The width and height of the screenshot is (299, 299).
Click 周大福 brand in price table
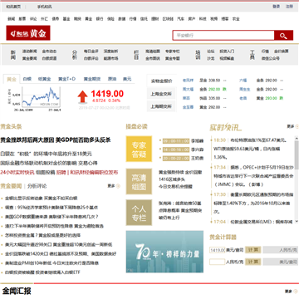click(x=188, y=89)
